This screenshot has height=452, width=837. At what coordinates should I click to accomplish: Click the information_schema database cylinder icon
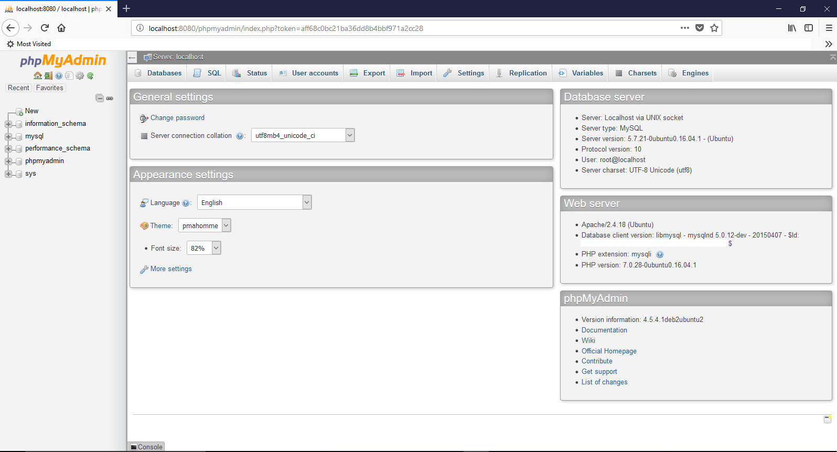19,124
